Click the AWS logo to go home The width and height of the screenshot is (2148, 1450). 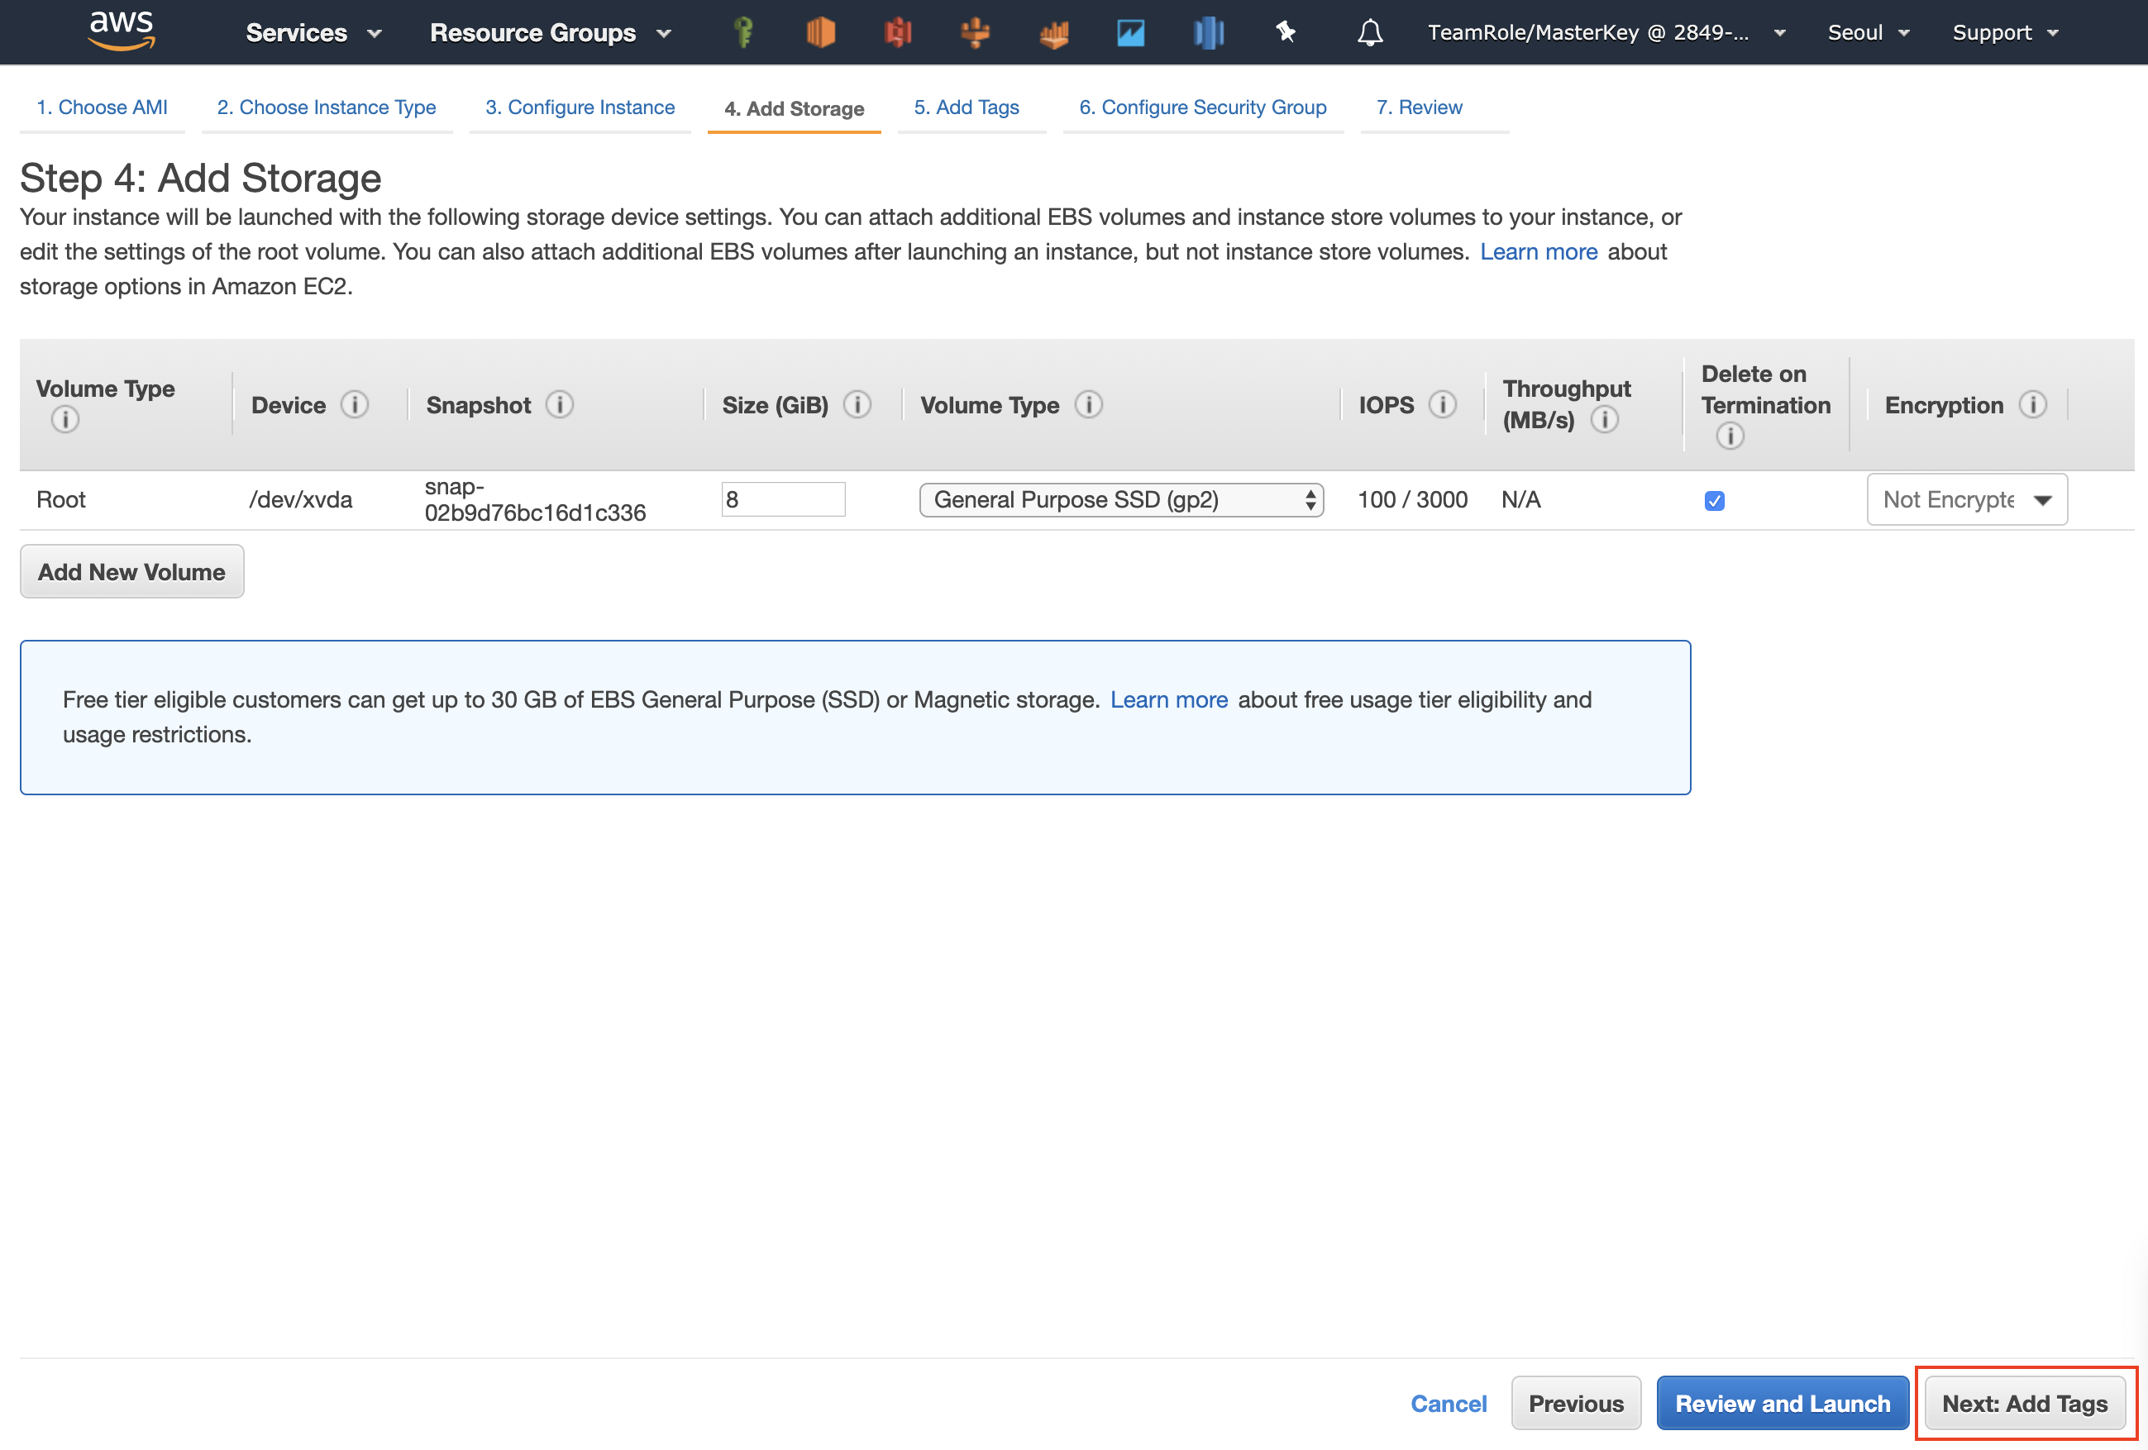(120, 31)
